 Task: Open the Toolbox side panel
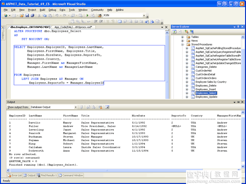[x=3, y=33]
